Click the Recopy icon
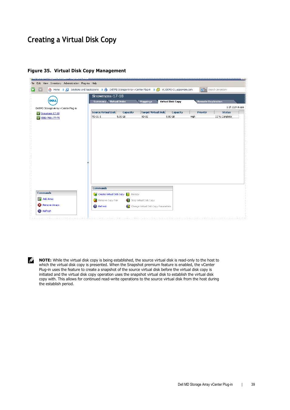This screenshot has width=290, height=410. [x=128, y=194]
